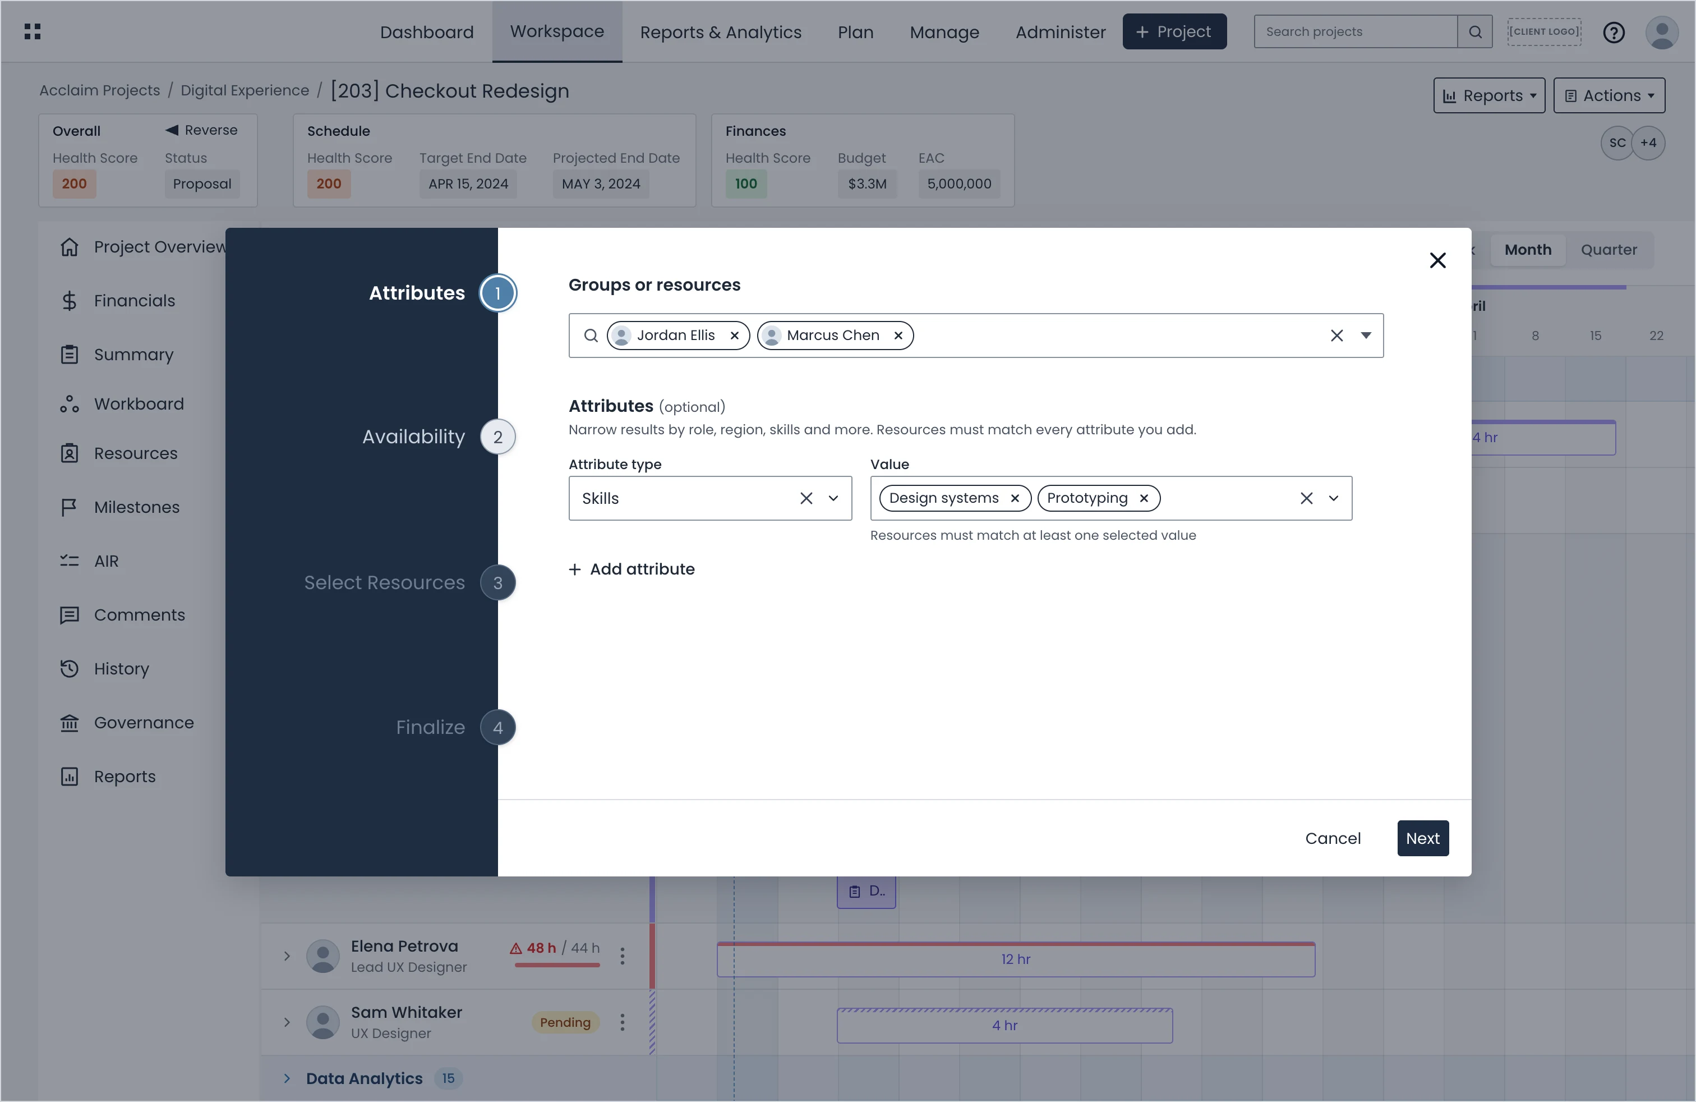Clear the Skills attribute type
1696x1102 pixels.
pyautogui.click(x=806, y=498)
